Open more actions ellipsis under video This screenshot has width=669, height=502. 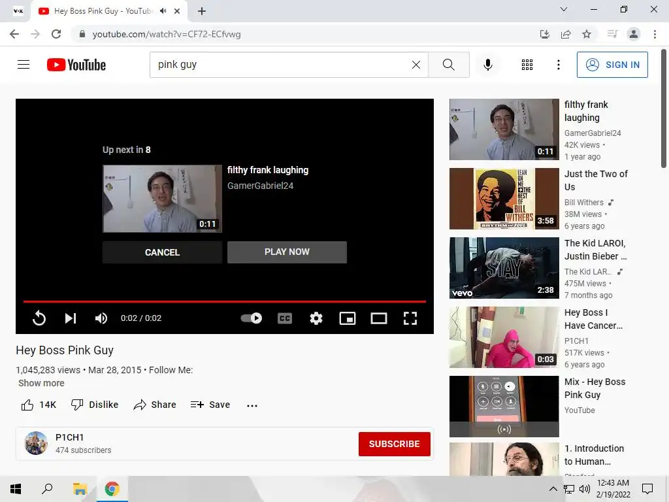point(252,405)
